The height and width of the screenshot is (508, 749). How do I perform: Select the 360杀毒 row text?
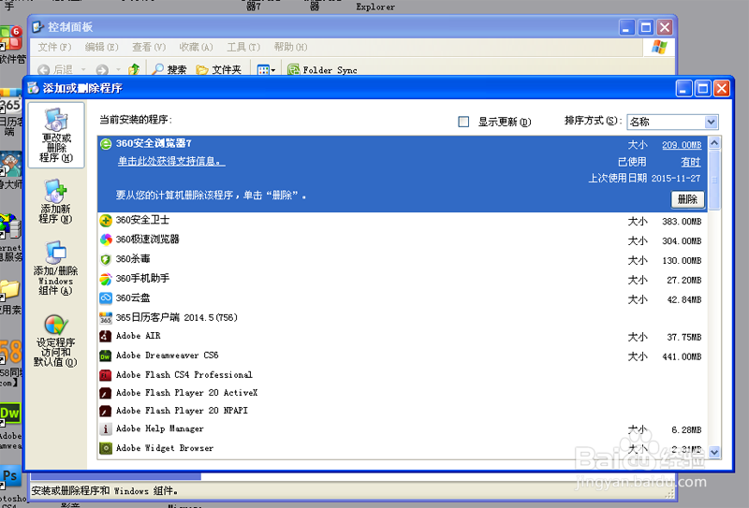133,259
